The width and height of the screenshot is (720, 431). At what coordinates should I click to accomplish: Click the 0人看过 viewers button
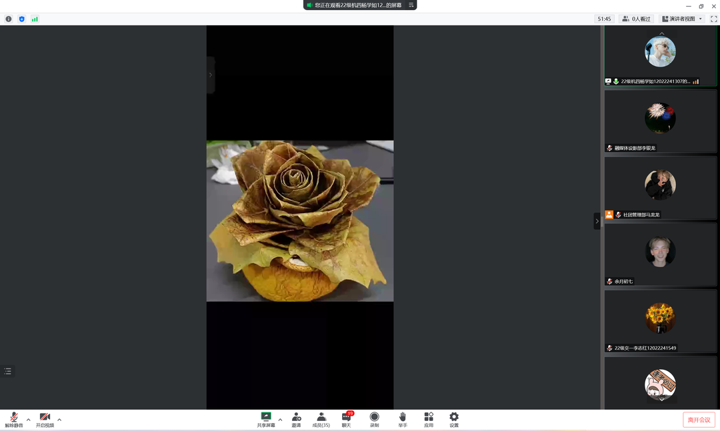(636, 19)
